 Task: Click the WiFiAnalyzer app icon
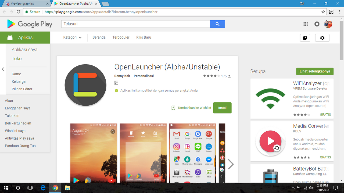click(270, 98)
